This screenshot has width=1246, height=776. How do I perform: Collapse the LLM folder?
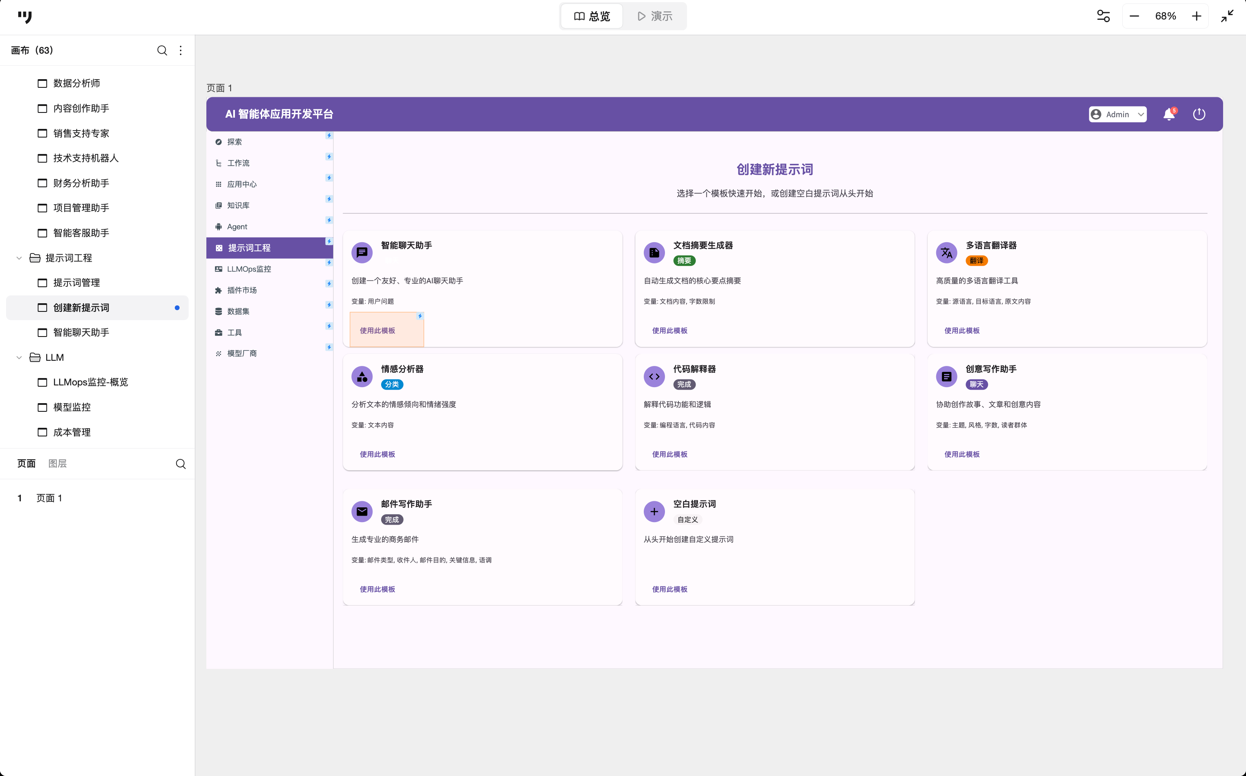(19, 358)
